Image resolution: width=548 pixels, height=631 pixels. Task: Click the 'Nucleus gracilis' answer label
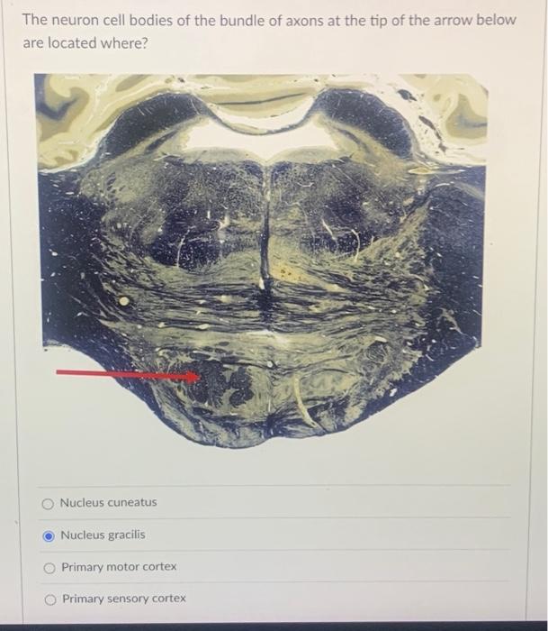pyautogui.click(x=103, y=535)
